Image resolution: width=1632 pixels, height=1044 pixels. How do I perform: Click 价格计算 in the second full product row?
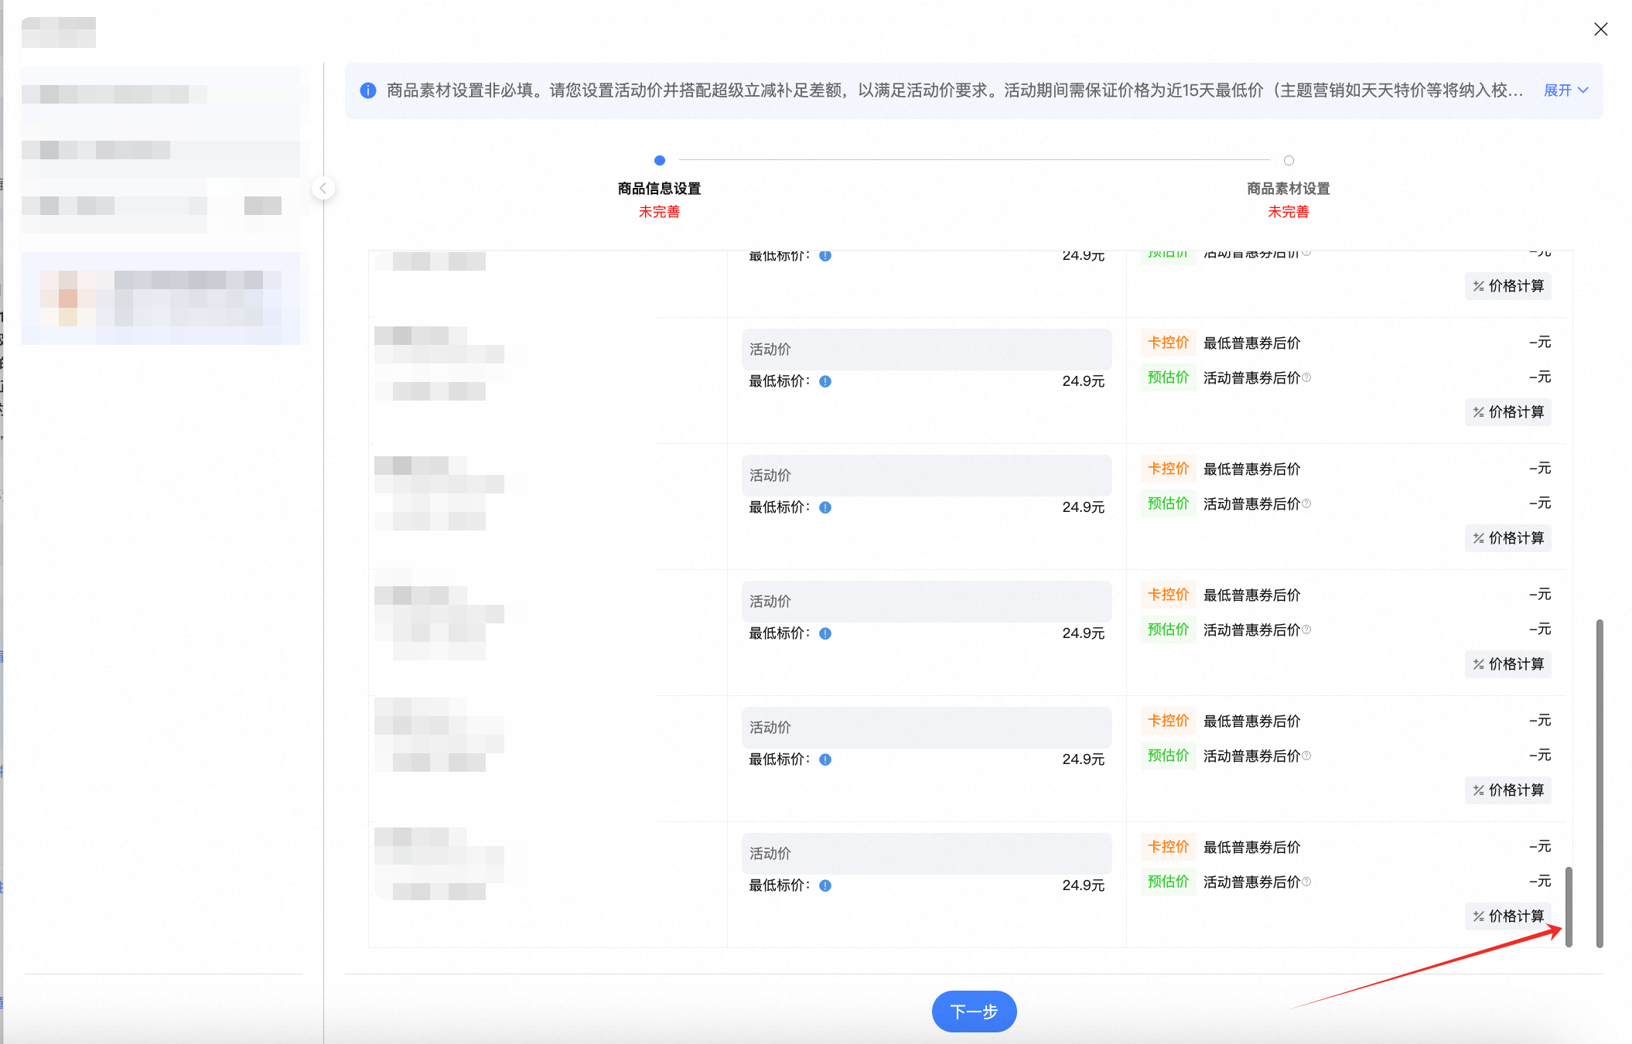point(1508,538)
